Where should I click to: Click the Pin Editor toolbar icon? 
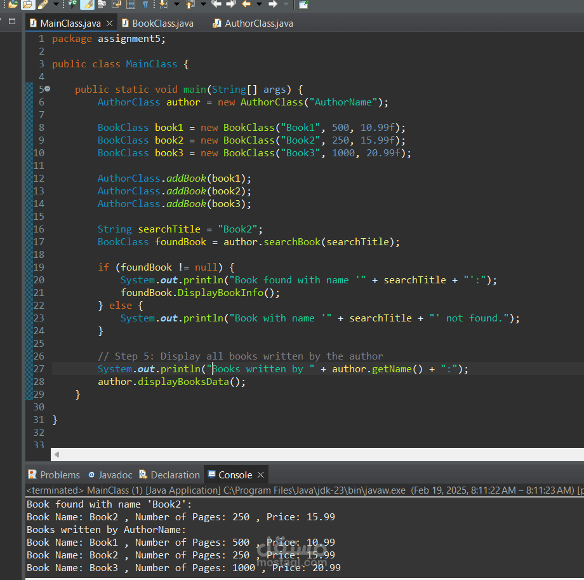(303, 4)
